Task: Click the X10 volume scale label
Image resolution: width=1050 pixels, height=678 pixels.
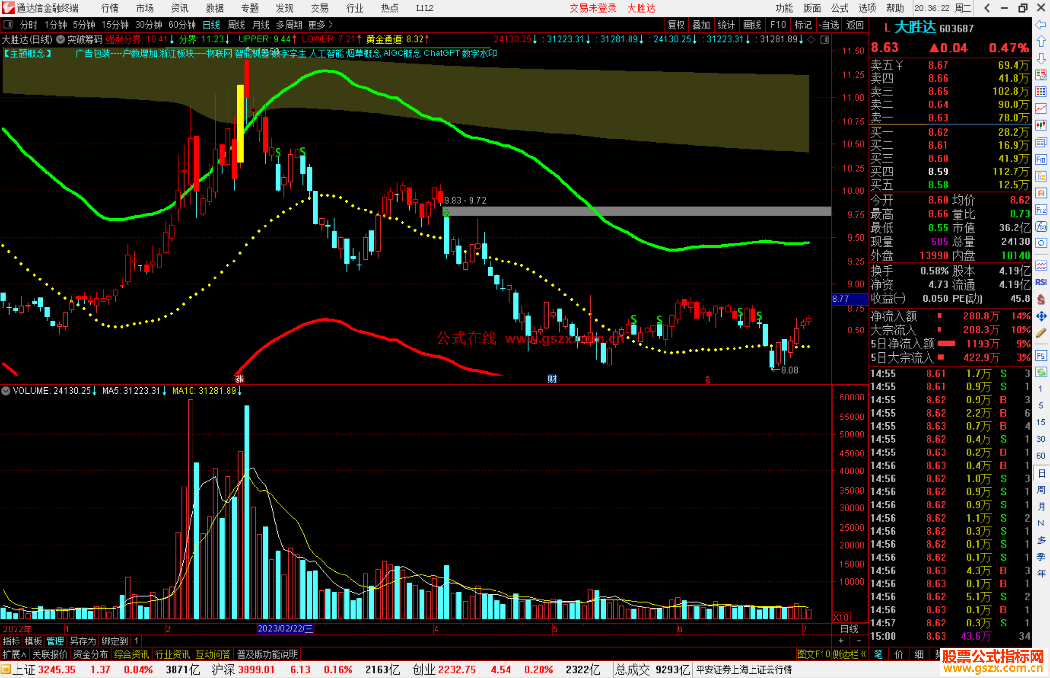Action: tap(841, 617)
